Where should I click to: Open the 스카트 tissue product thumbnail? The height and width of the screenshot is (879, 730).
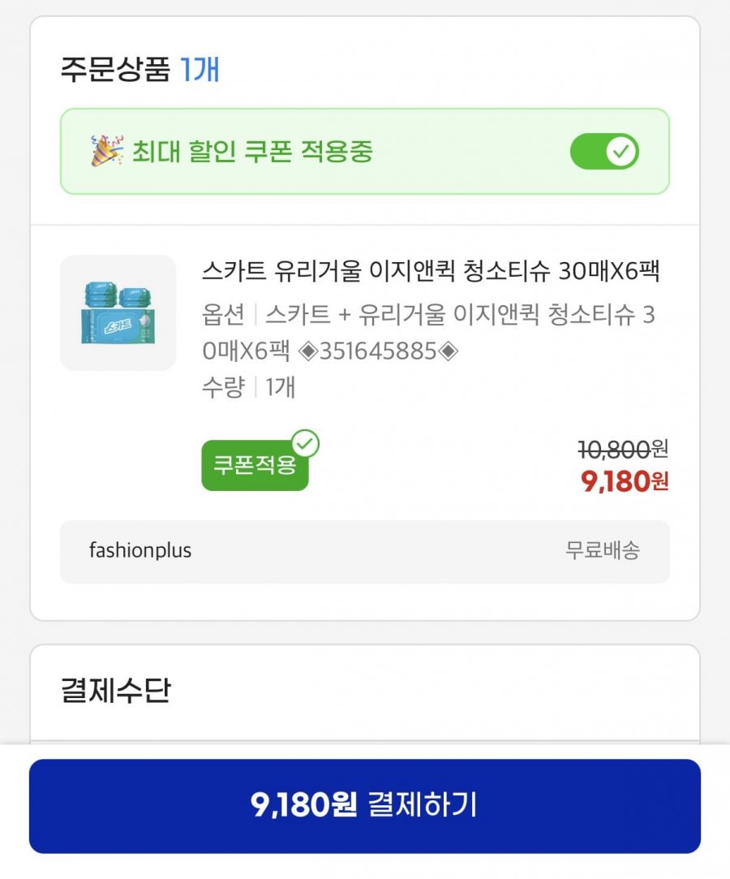tap(118, 313)
